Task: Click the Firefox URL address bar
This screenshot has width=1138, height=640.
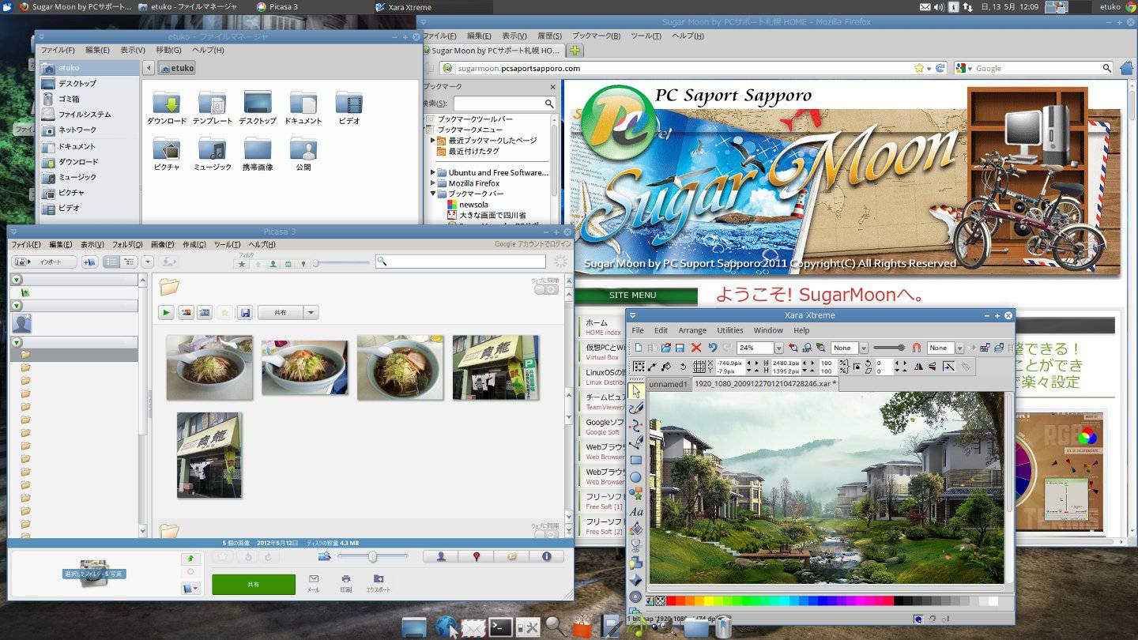Action: click(684, 69)
